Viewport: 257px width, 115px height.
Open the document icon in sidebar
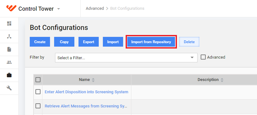[9, 49]
